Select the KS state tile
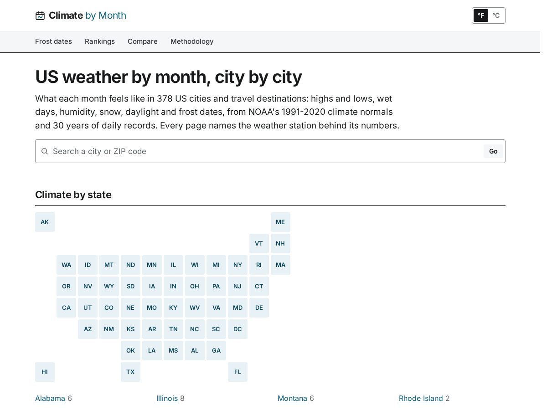The width and height of the screenshot is (547, 410). click(130, 329)
